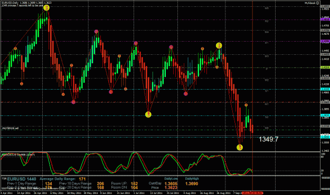Click the 4 Apr 2011 date label

[7, 193]
